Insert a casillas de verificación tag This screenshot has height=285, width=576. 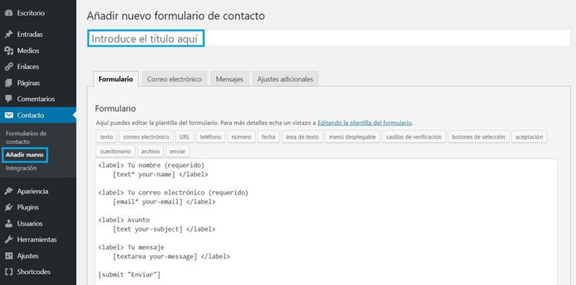[x=414, y=137]
